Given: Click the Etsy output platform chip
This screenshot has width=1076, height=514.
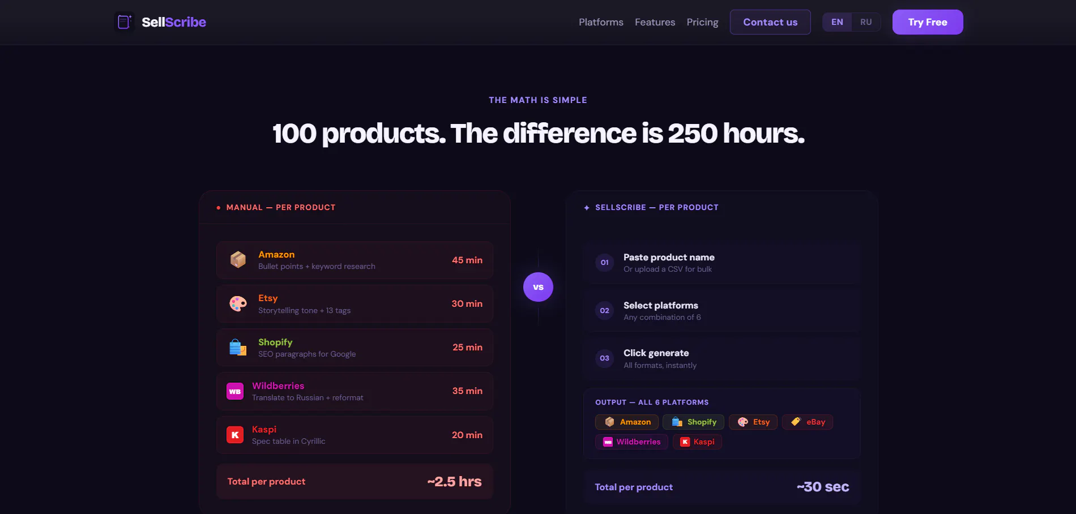Looking at the screenshot, I should pos(753,422).
